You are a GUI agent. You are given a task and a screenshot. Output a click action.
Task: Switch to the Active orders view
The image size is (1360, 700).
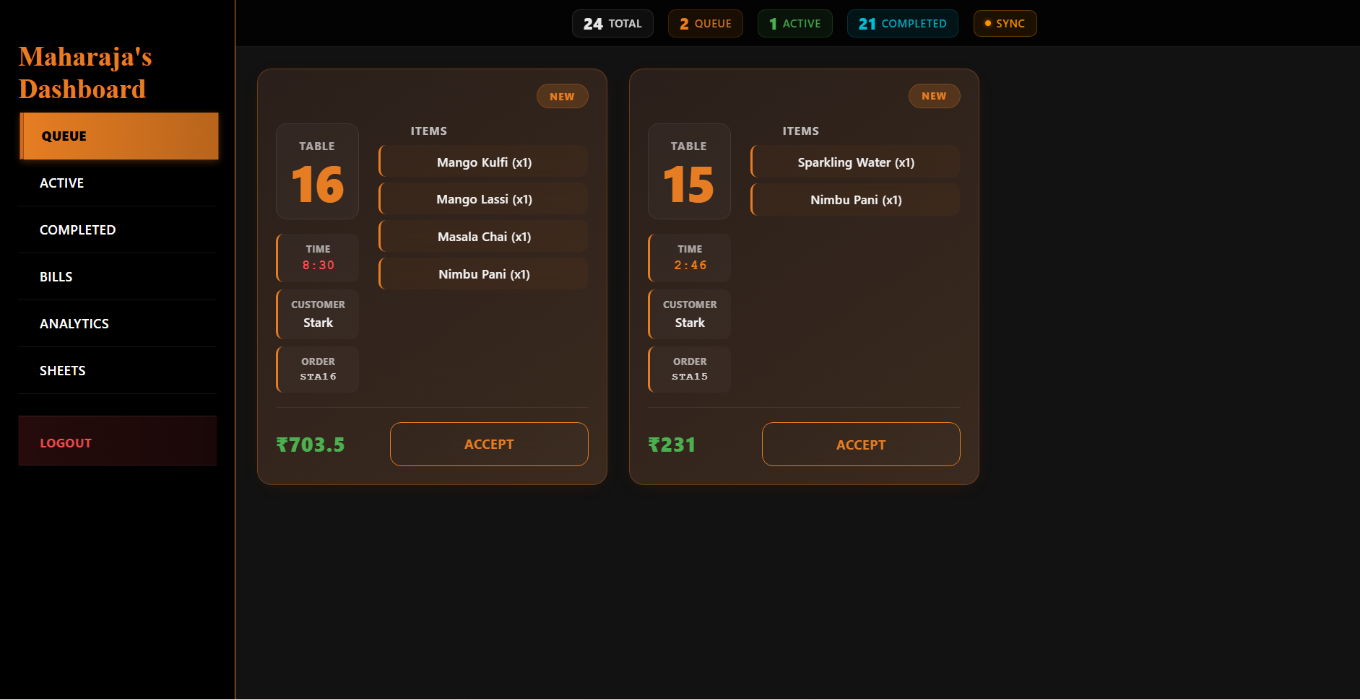tap(117, 183)
